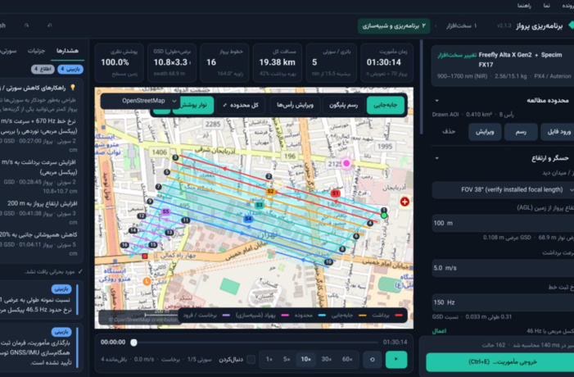Viewport: 574px width, 377px height.
Task: Select sortie marker S5 on the map
Action: [x=166, y=211]
